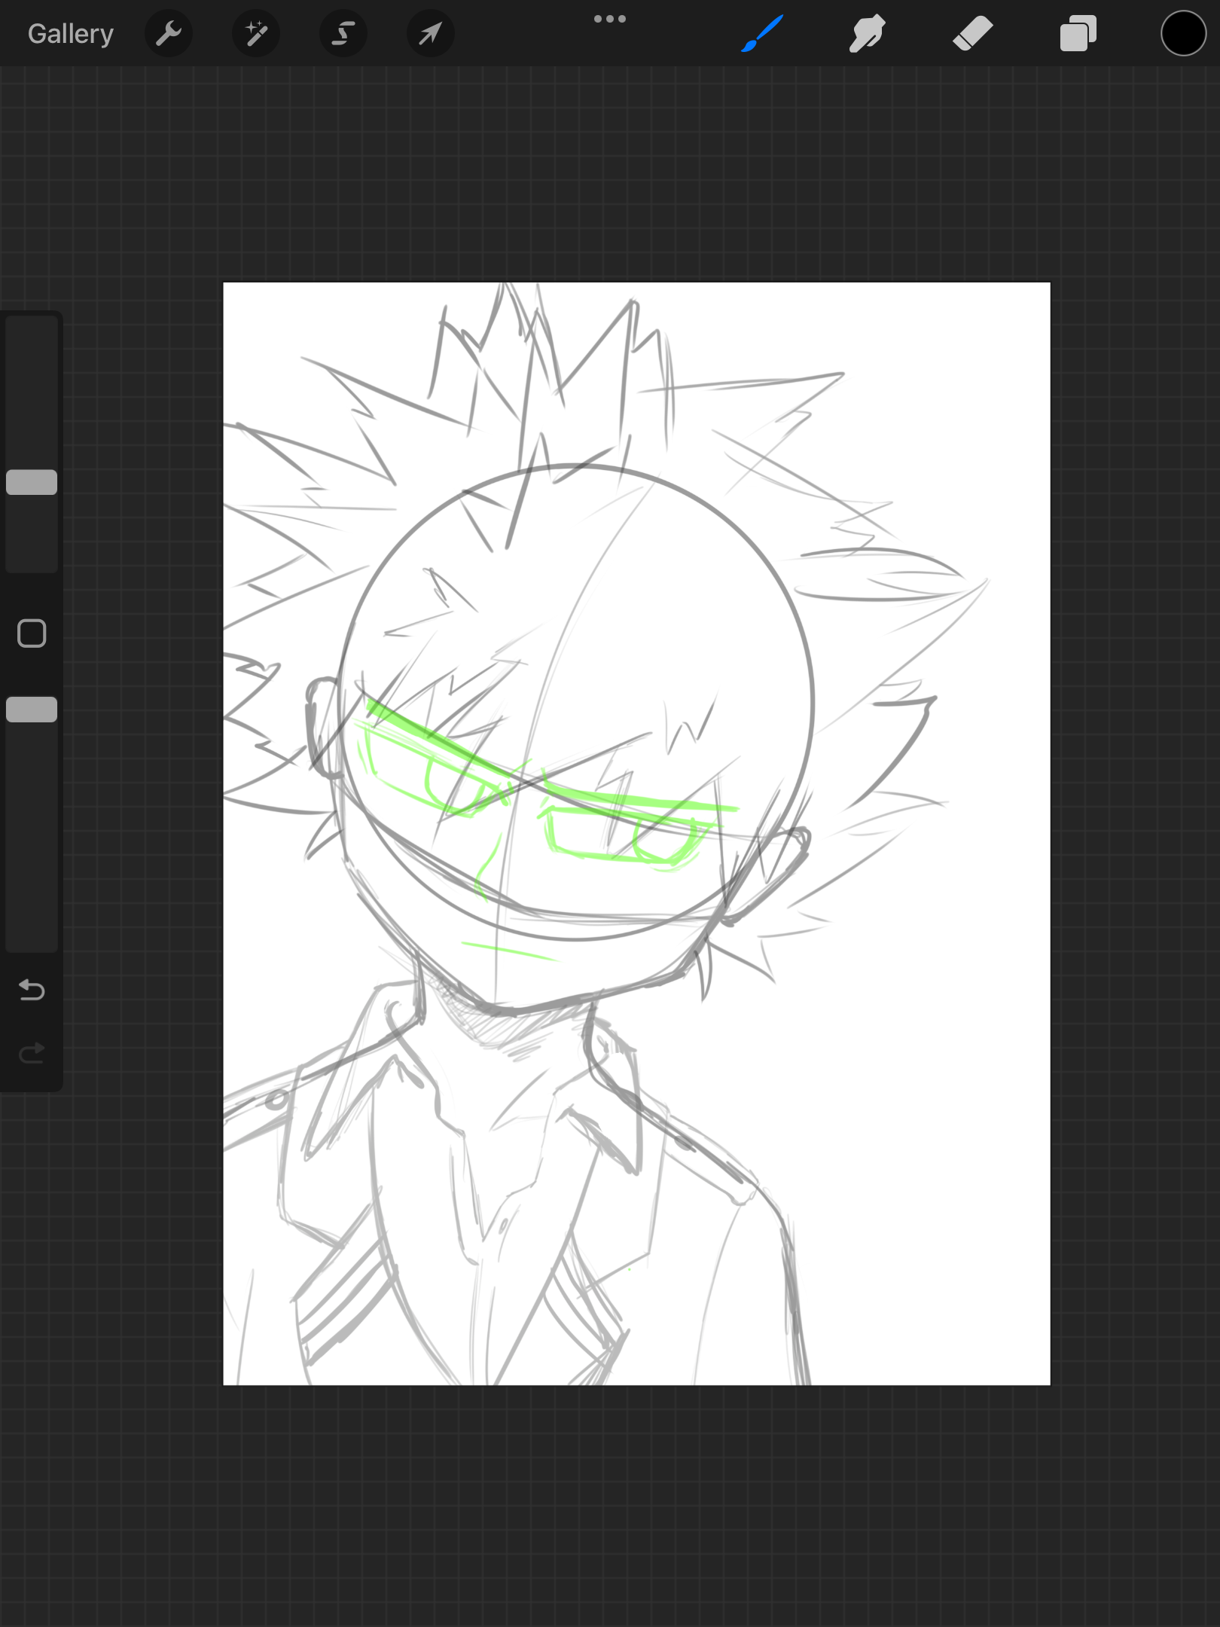Click the brush size slider handle
Viewport: 1220px width, 1627px height.
(32, 482)
